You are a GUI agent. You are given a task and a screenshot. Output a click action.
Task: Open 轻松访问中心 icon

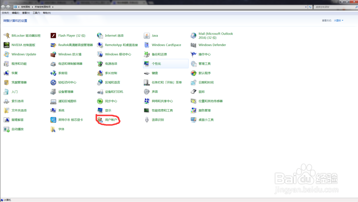coord(53,82)
